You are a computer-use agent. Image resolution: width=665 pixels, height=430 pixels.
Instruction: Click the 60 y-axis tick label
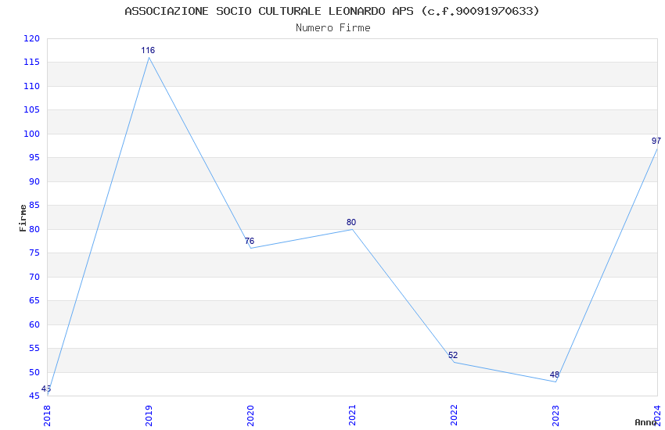[x=34, y=325]
